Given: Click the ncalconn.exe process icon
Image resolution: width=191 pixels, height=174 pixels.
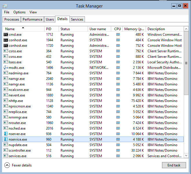Looking at the screenshot, I should (6, 90).
